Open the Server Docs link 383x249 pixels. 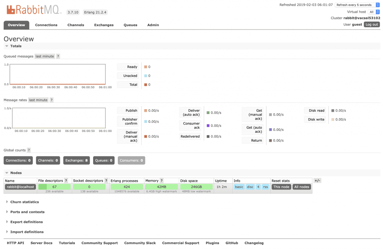tap(42, 243)
